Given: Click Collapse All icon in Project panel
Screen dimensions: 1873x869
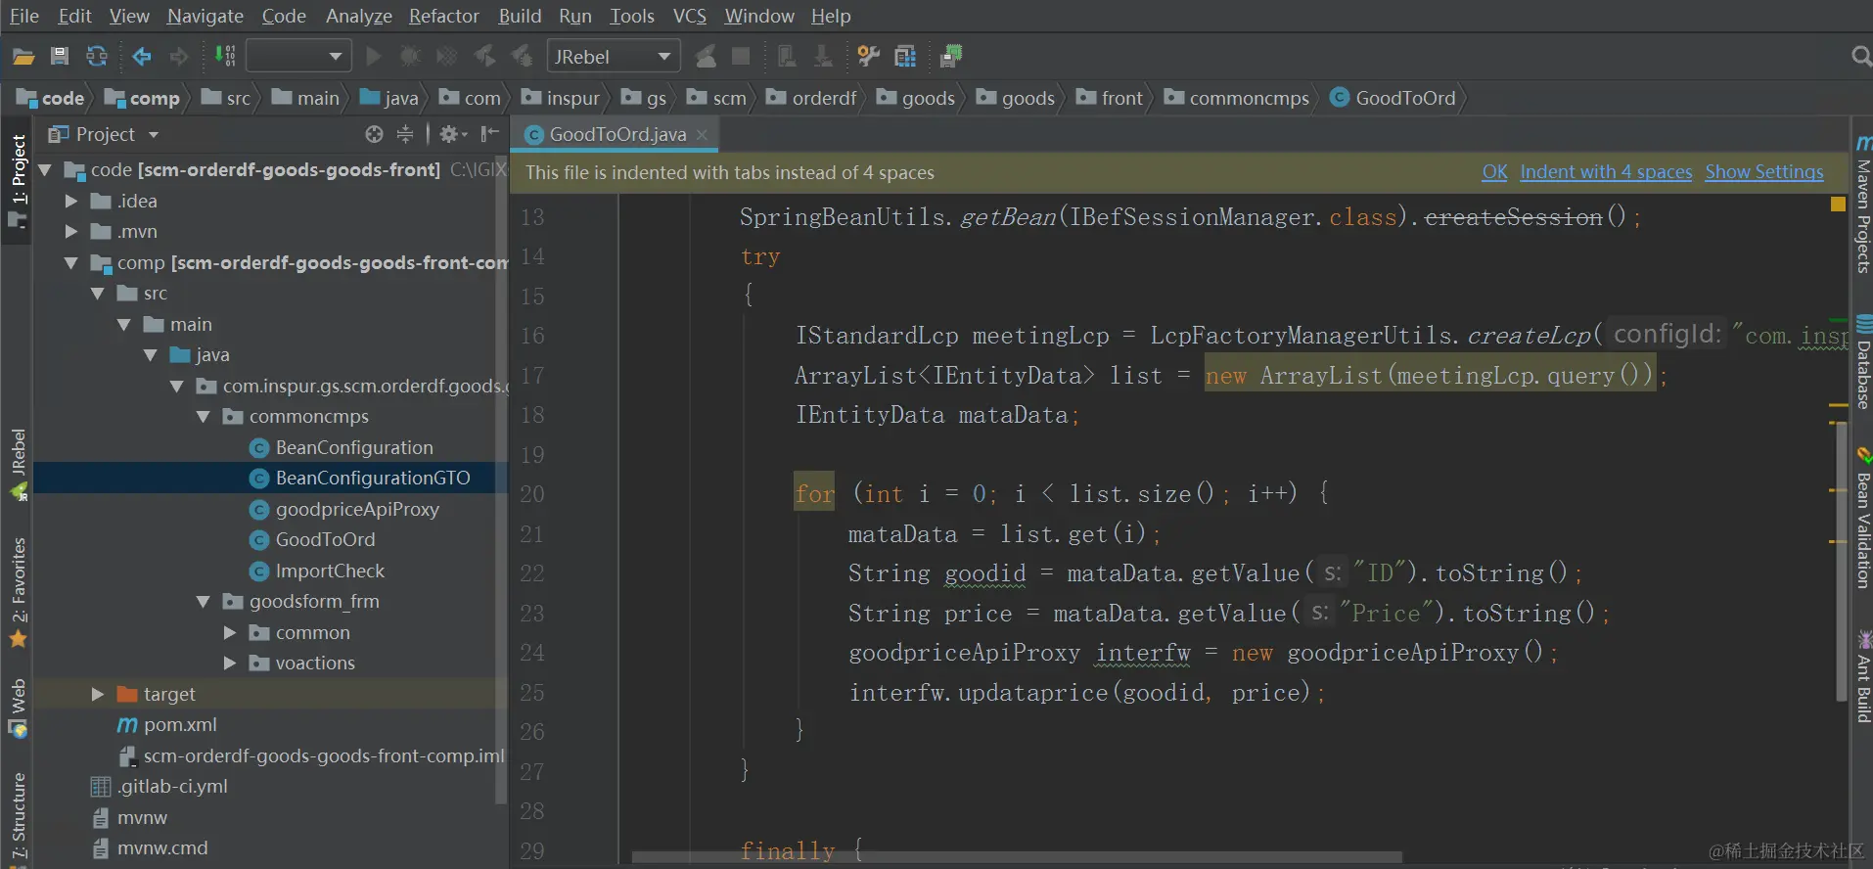Looking at the screenshot, I should point(405,134).
